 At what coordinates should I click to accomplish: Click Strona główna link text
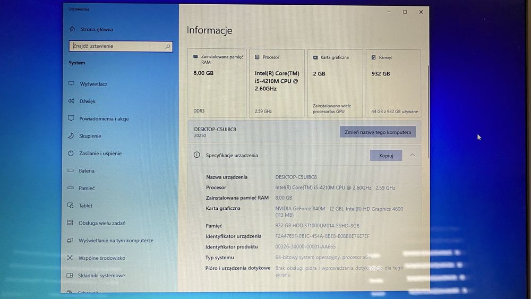(x=97, y=29)
